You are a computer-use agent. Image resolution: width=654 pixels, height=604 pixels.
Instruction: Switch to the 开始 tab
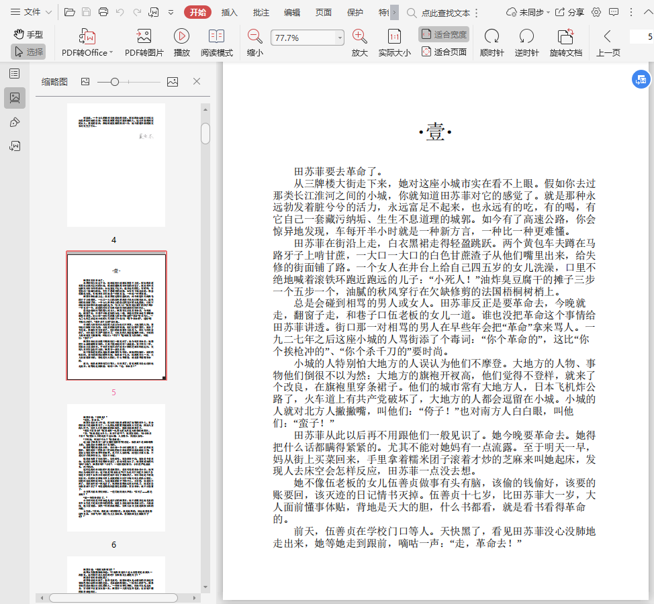197,13
